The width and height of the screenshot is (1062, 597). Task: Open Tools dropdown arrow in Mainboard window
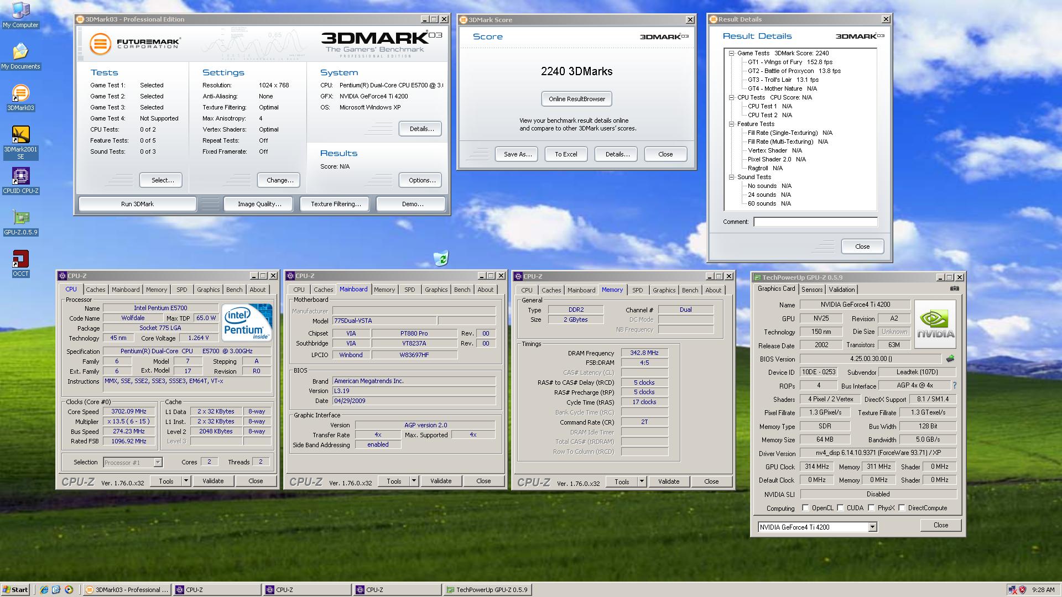pos(414,481)
